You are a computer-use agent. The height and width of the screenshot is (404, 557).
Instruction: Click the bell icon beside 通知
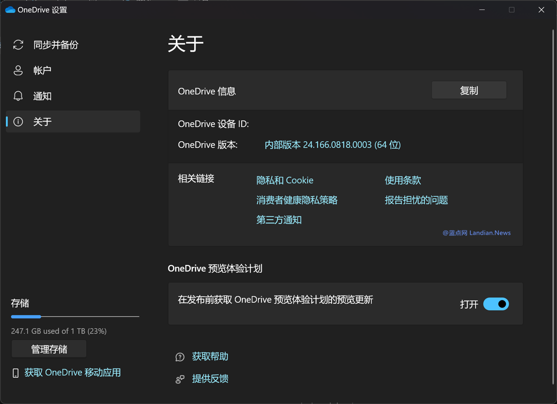[18, 96]
